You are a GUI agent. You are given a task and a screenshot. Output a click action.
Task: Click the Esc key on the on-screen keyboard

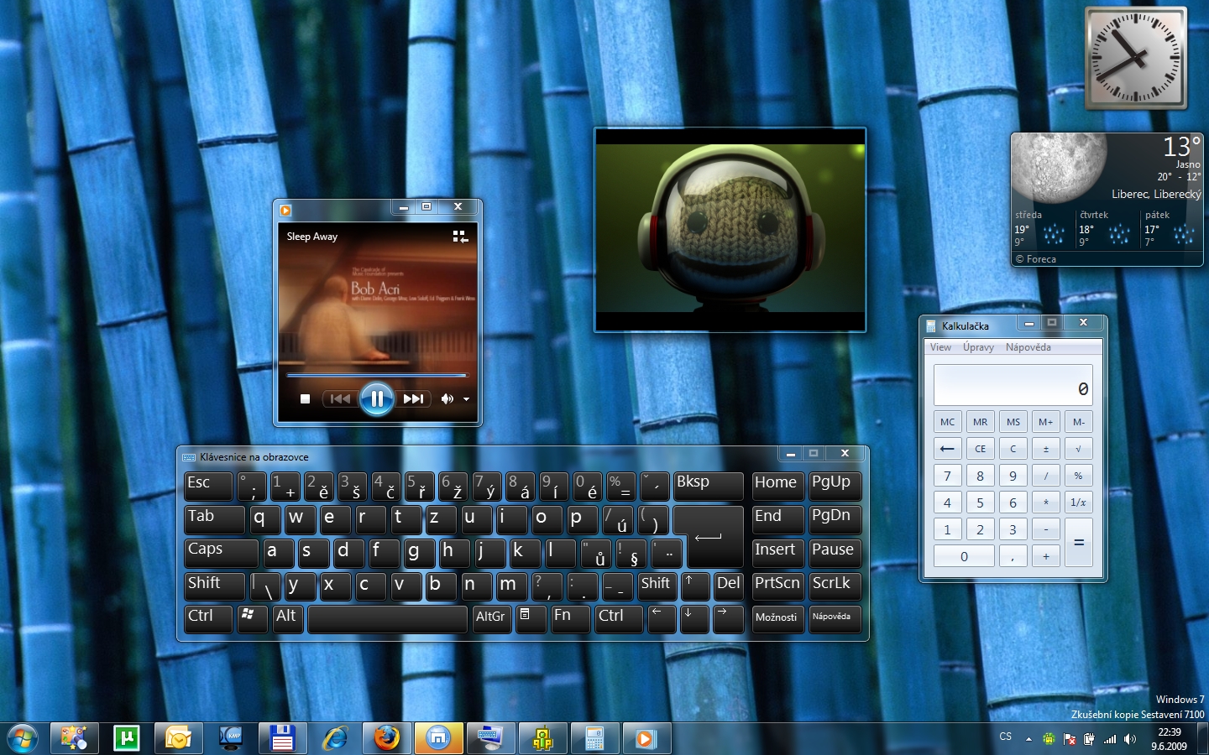[x=208, y=485]
